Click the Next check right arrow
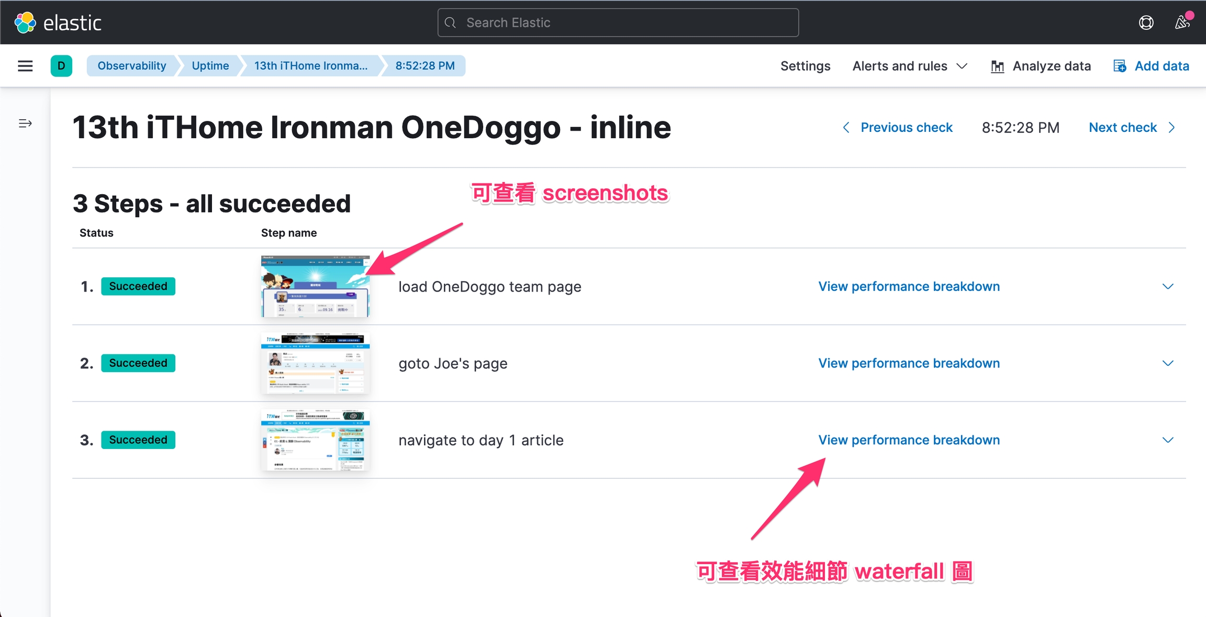This screenshot has width=1206, height=617. pyautogui.click(x=1171, y=127)
